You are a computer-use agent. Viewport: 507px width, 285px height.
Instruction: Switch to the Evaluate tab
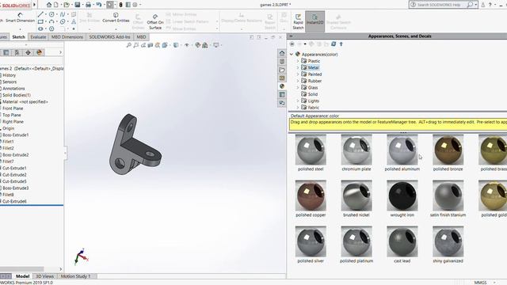pos(38,37)
